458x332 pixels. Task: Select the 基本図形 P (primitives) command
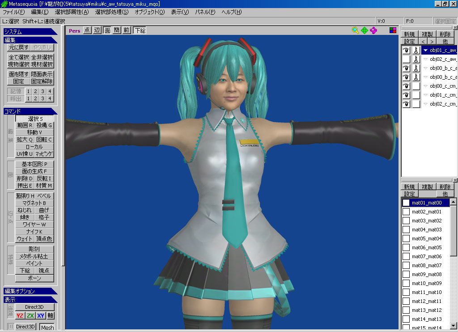point(34,164)
